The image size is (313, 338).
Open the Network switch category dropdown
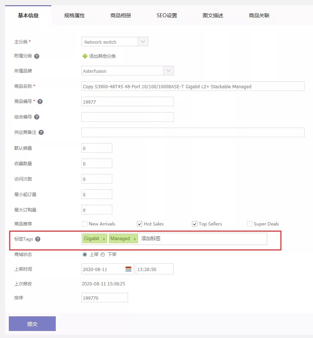[x=143, y=41]
